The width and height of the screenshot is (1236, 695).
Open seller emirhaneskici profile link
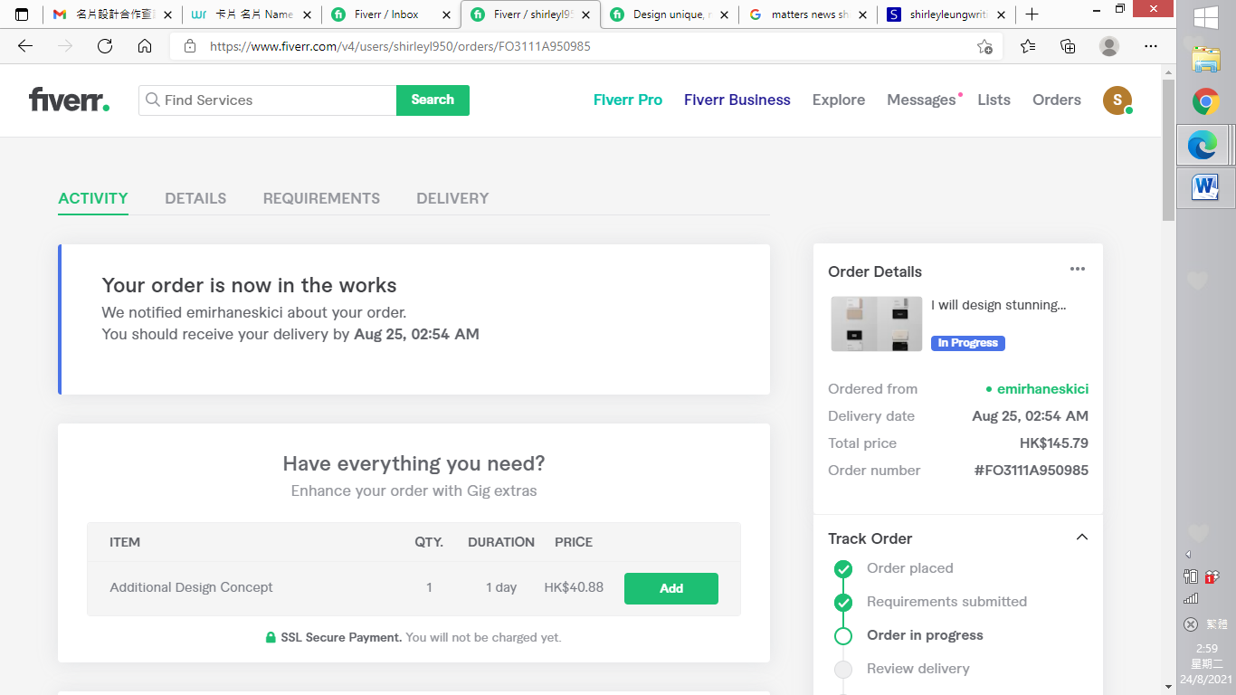pos(1042,389)
